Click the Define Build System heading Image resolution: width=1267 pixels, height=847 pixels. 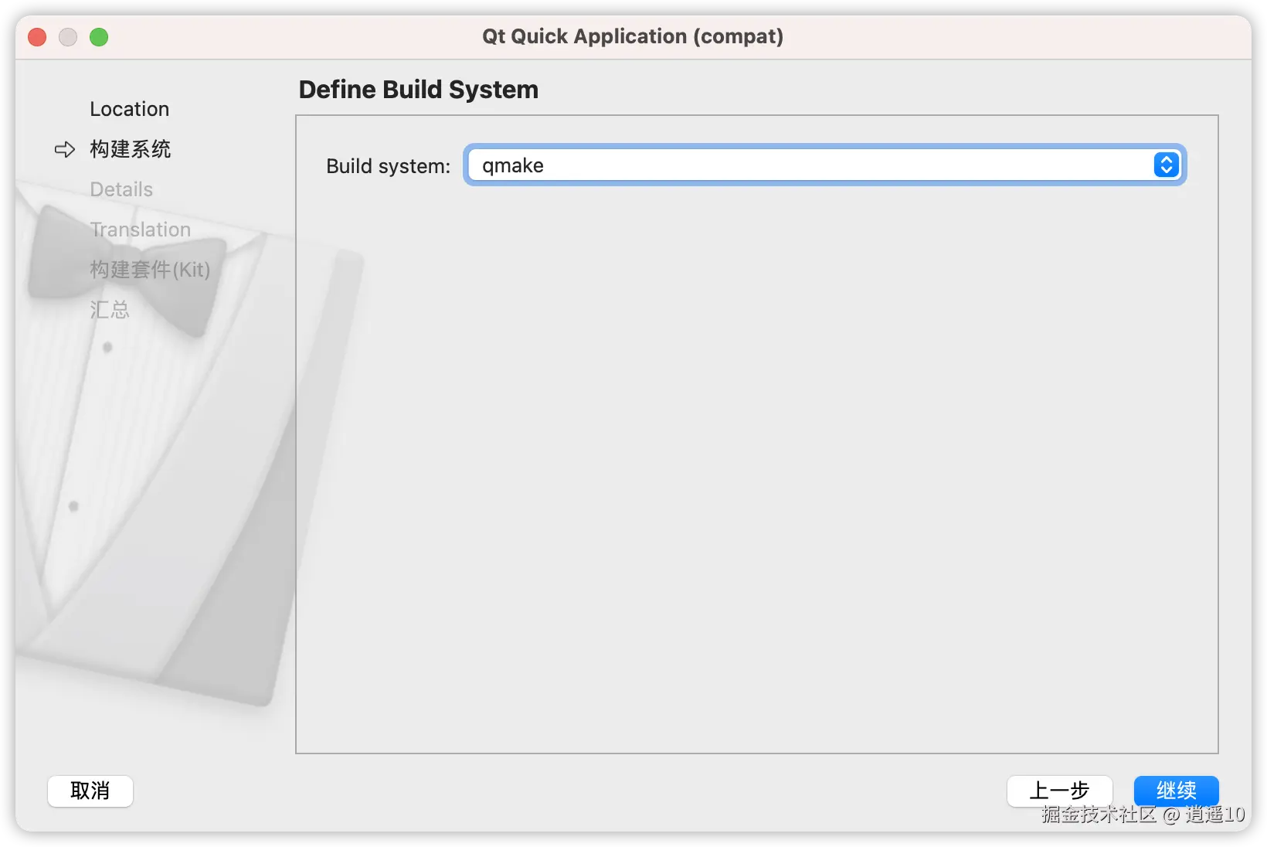(x=419, y=90)
